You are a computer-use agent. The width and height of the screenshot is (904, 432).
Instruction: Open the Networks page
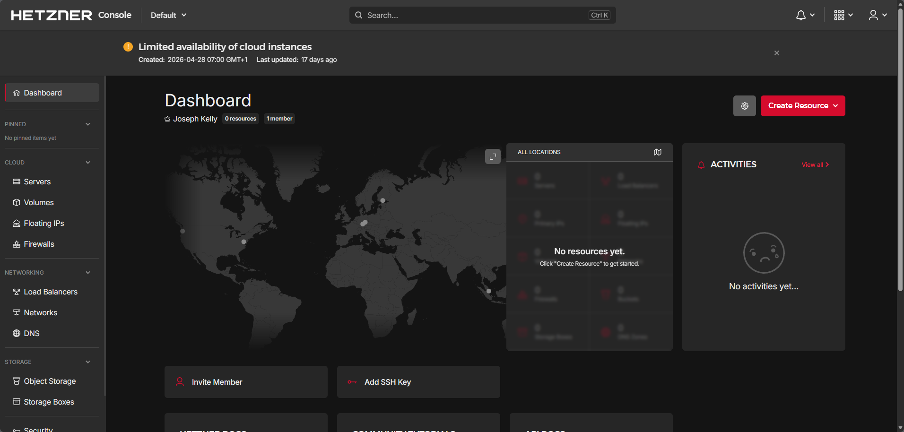point(52,312)
